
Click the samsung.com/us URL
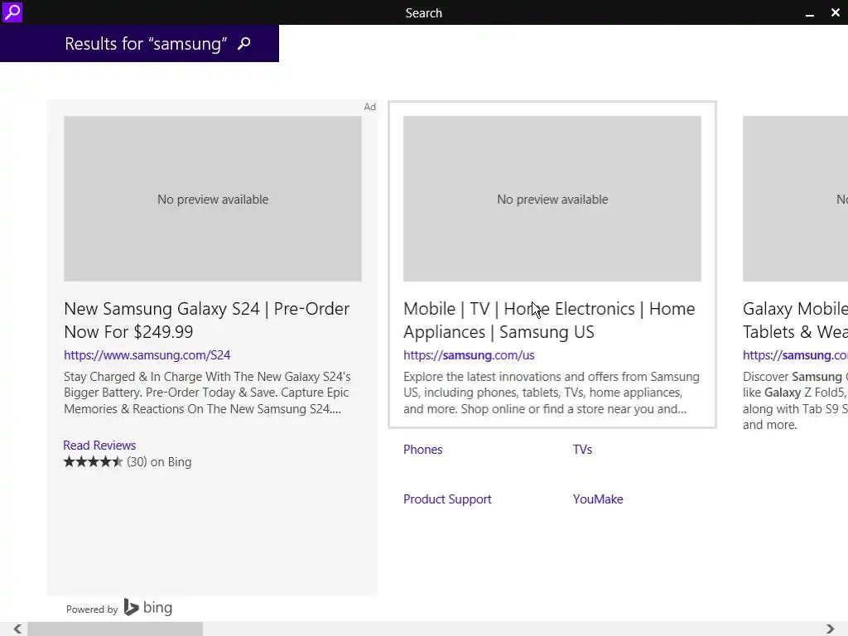click(469, 355)
